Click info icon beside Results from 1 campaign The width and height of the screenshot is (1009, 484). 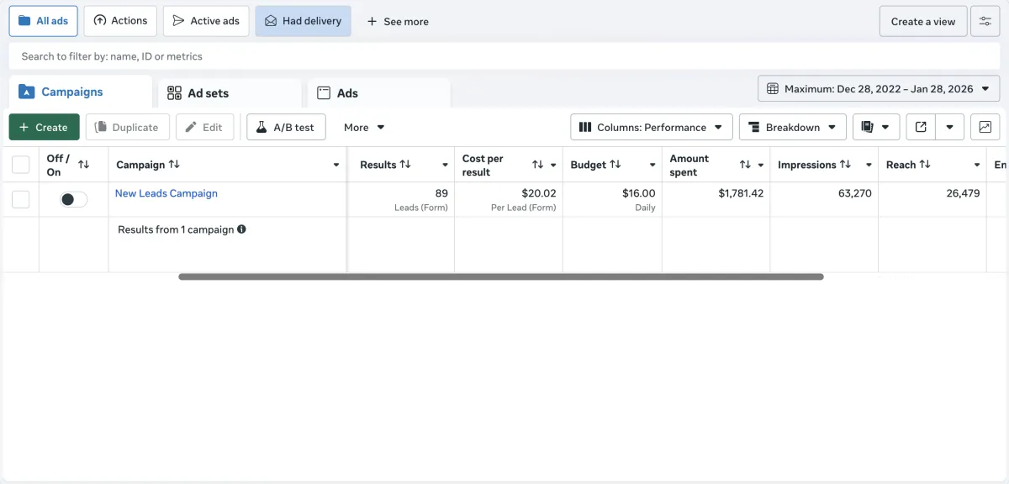coord(241,229)
